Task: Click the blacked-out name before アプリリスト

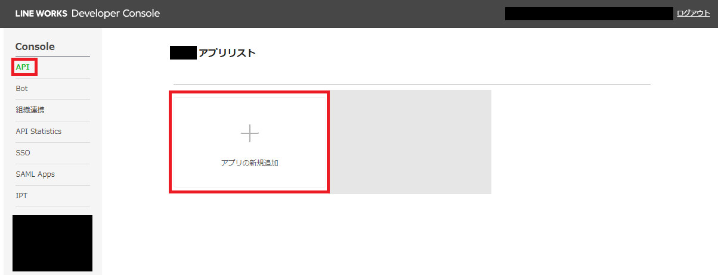Action: [183, 53]
